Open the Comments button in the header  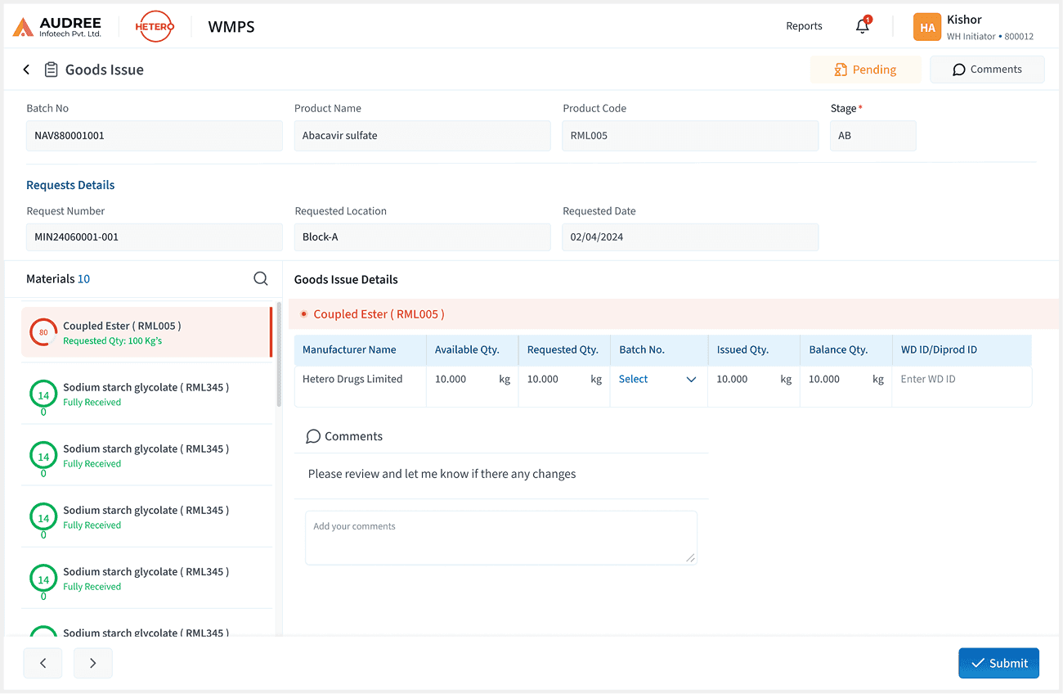987,70
